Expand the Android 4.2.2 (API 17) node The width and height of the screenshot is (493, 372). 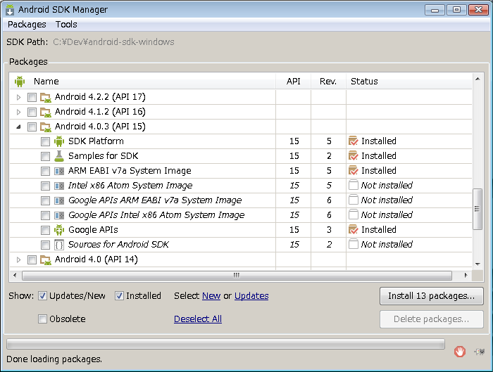pos(19,97)
